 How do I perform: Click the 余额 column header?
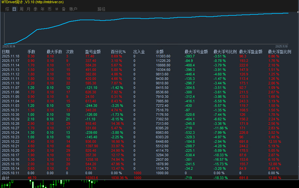click(160, 52)
